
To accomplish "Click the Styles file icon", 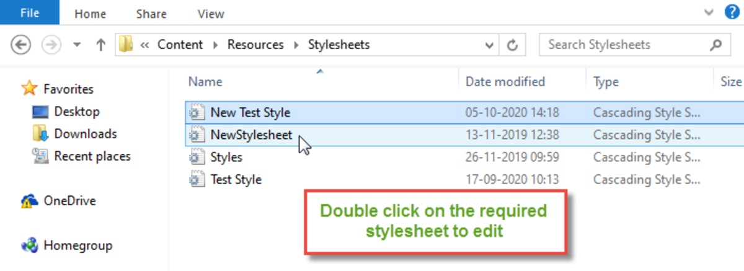I will [x=196, y=158].
